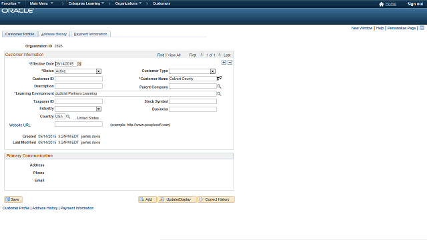This screenshot has width=427, height=240.
Task: Delete the current customer information row
Action: 230,62
